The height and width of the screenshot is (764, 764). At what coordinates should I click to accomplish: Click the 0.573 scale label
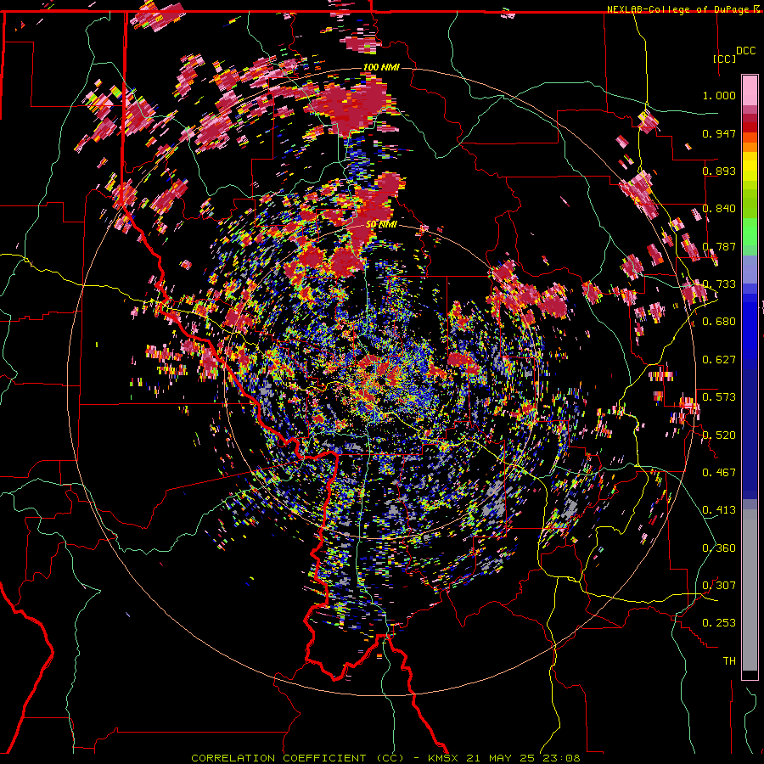click(719, 397)
